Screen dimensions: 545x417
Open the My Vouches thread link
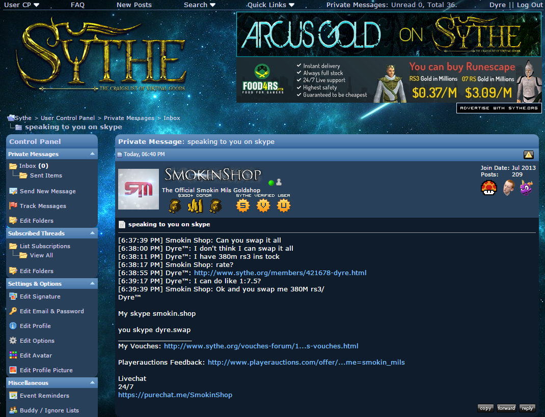point(261,346)
